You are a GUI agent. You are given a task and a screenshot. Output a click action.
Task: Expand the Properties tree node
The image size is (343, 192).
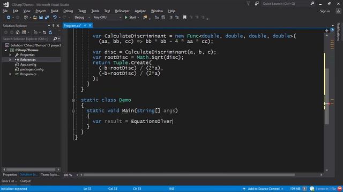point(10,55)
